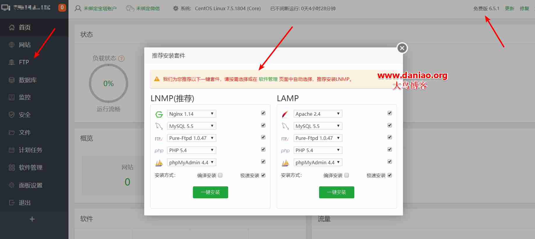Open the Nginx 1.14 version dropdown

(191, 114)
